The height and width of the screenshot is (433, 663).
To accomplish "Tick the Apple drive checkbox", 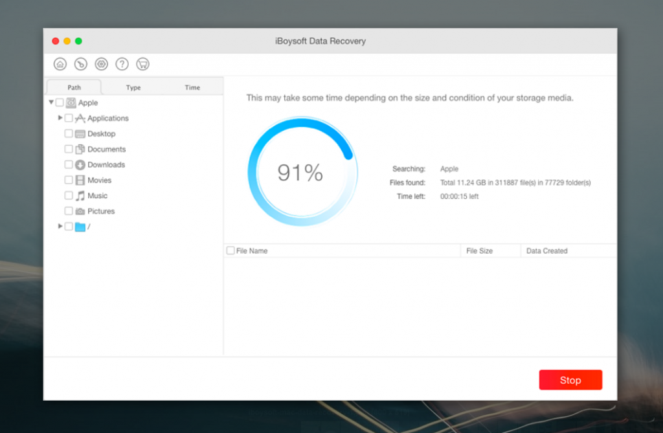I will (x=60, y=102).
